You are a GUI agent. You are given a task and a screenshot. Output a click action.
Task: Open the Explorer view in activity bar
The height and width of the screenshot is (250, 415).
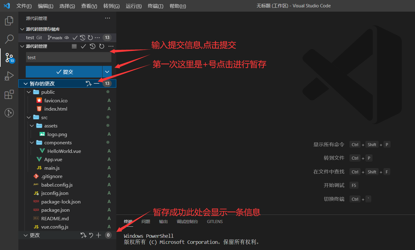point(9,21)
